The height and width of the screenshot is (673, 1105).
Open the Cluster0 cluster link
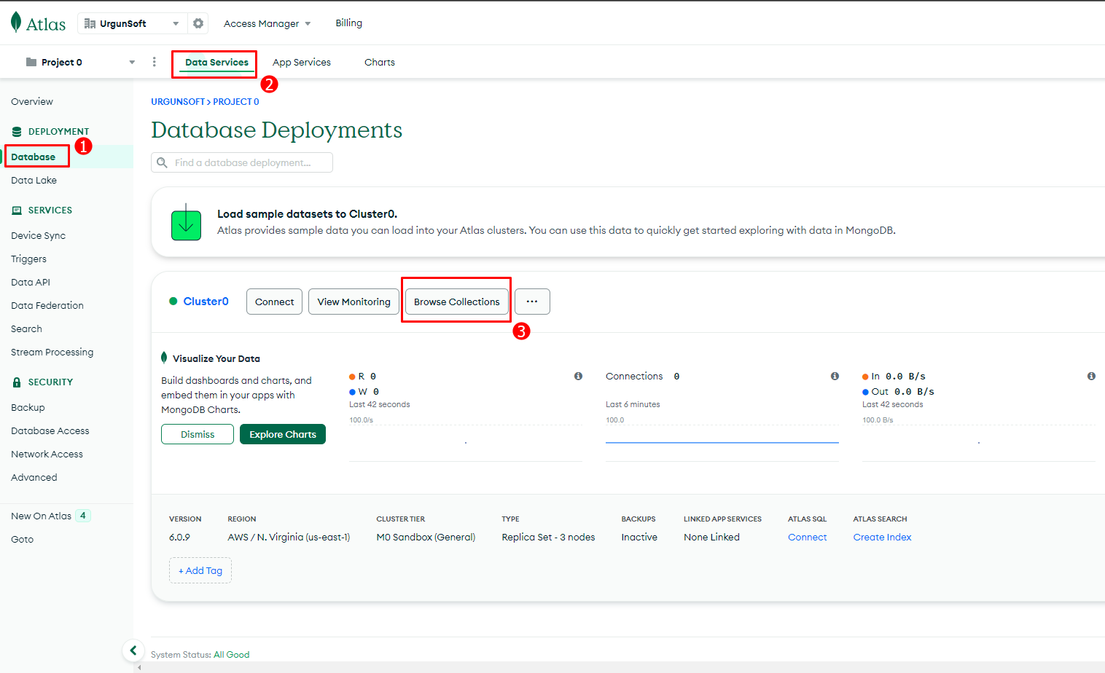pyautogui.click(x=206, y=302)
